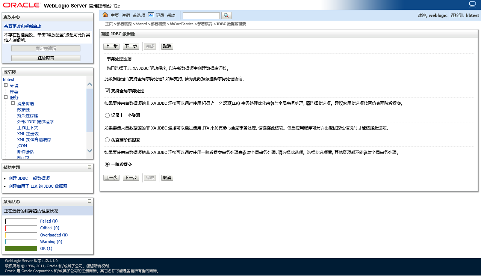Open 主页 in the top toolbar
This screenshot has height=277, width=481.
point(115,15)
